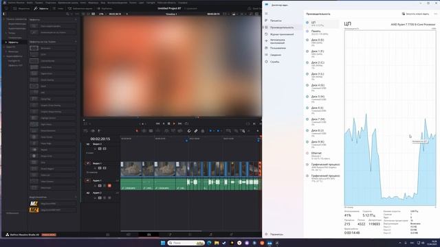440x247 pixels.
Task: Select the CPU entry in performance list
Action: click(x=322, y=23)
